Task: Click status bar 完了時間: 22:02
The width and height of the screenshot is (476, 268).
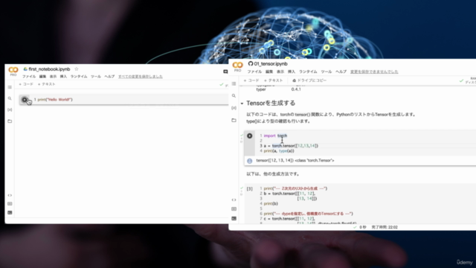Action: (385, 227)
